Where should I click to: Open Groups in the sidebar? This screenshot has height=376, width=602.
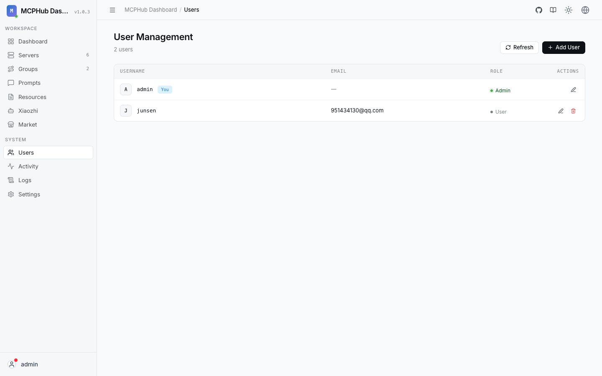click(48, 69)
